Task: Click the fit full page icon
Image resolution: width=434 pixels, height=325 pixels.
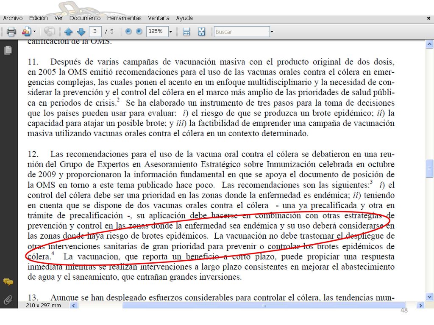Action: pos(201,32)
